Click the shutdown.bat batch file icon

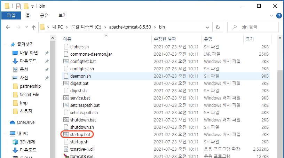click(66, 120)
